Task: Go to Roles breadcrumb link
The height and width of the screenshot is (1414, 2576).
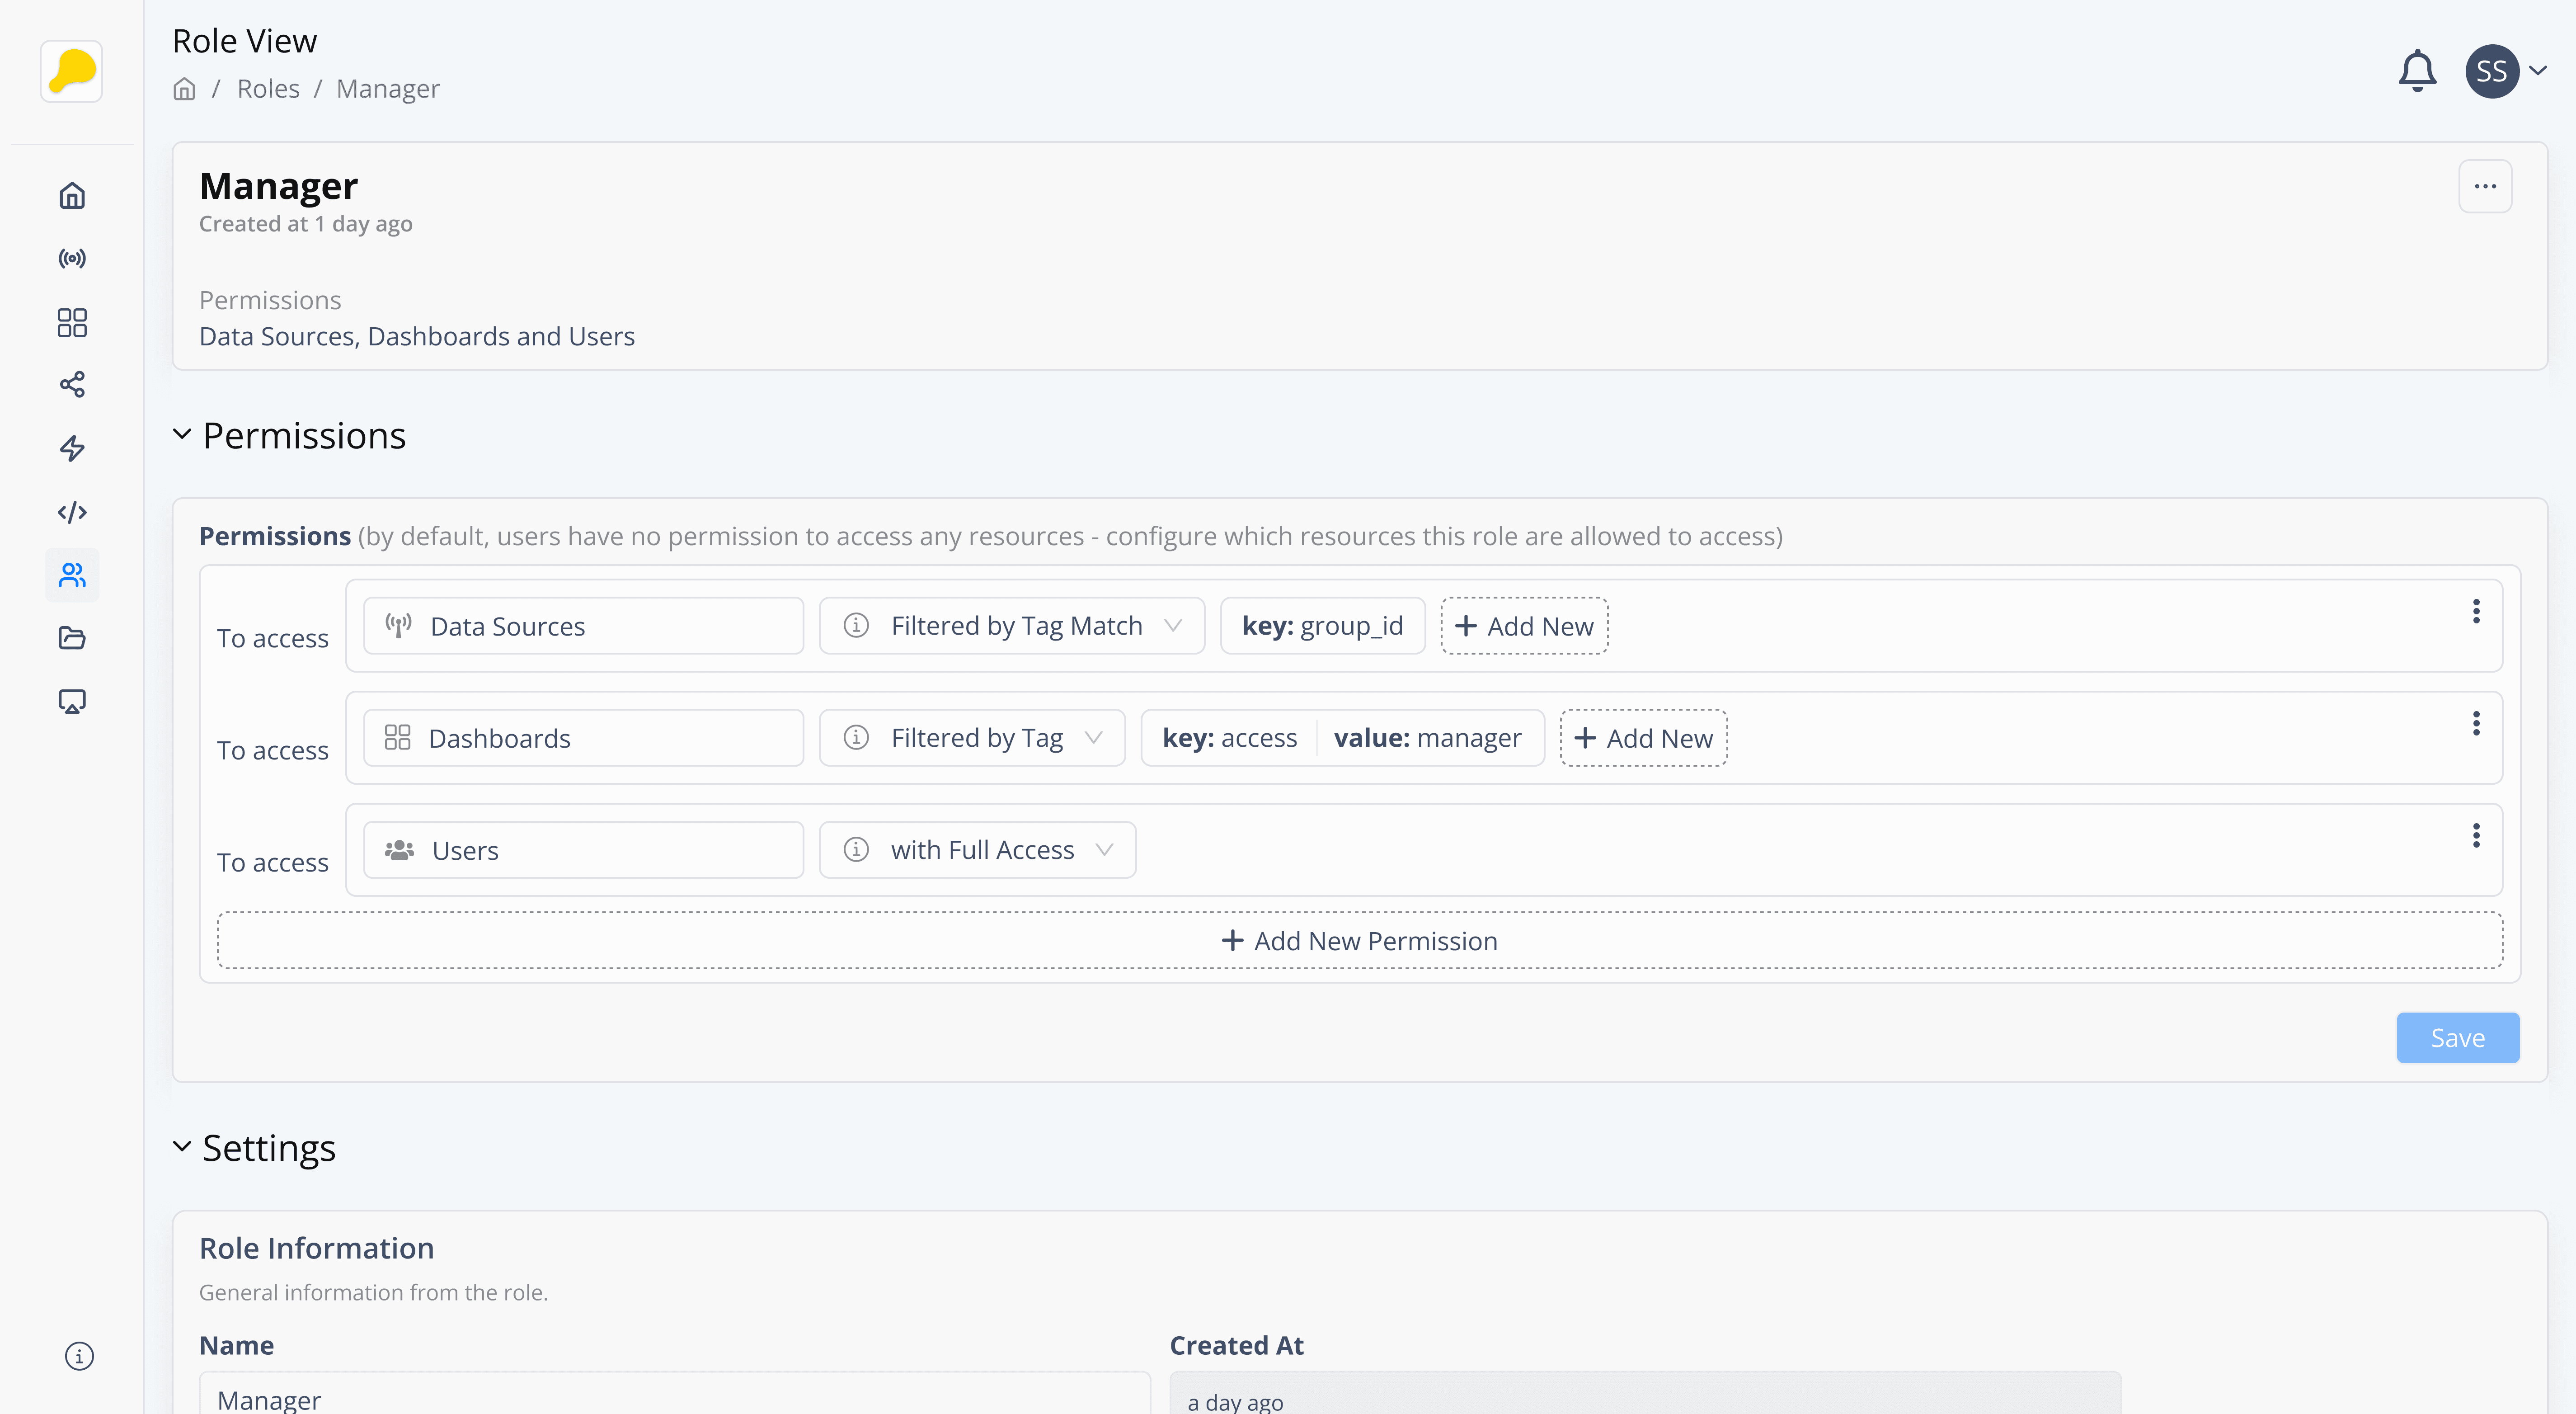Action: 268,89
